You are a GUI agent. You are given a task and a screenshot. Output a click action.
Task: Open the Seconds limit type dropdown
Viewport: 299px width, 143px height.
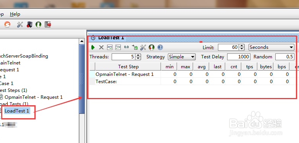271,47
